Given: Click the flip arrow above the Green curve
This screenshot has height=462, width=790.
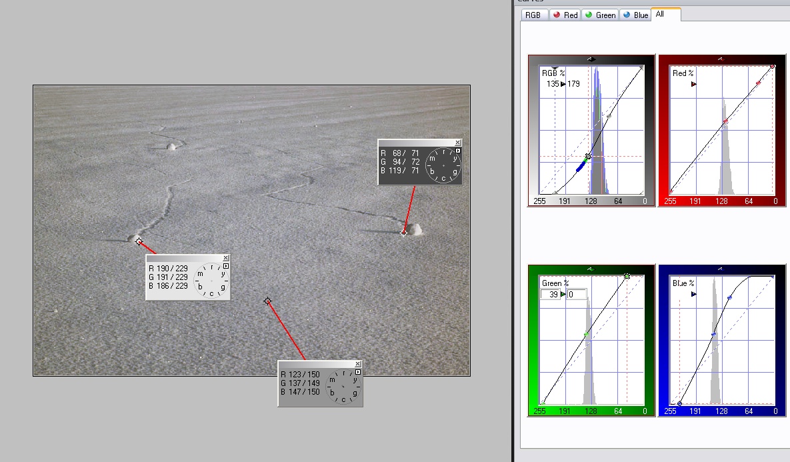Looking at the screenshot, I should coord(591,269).
